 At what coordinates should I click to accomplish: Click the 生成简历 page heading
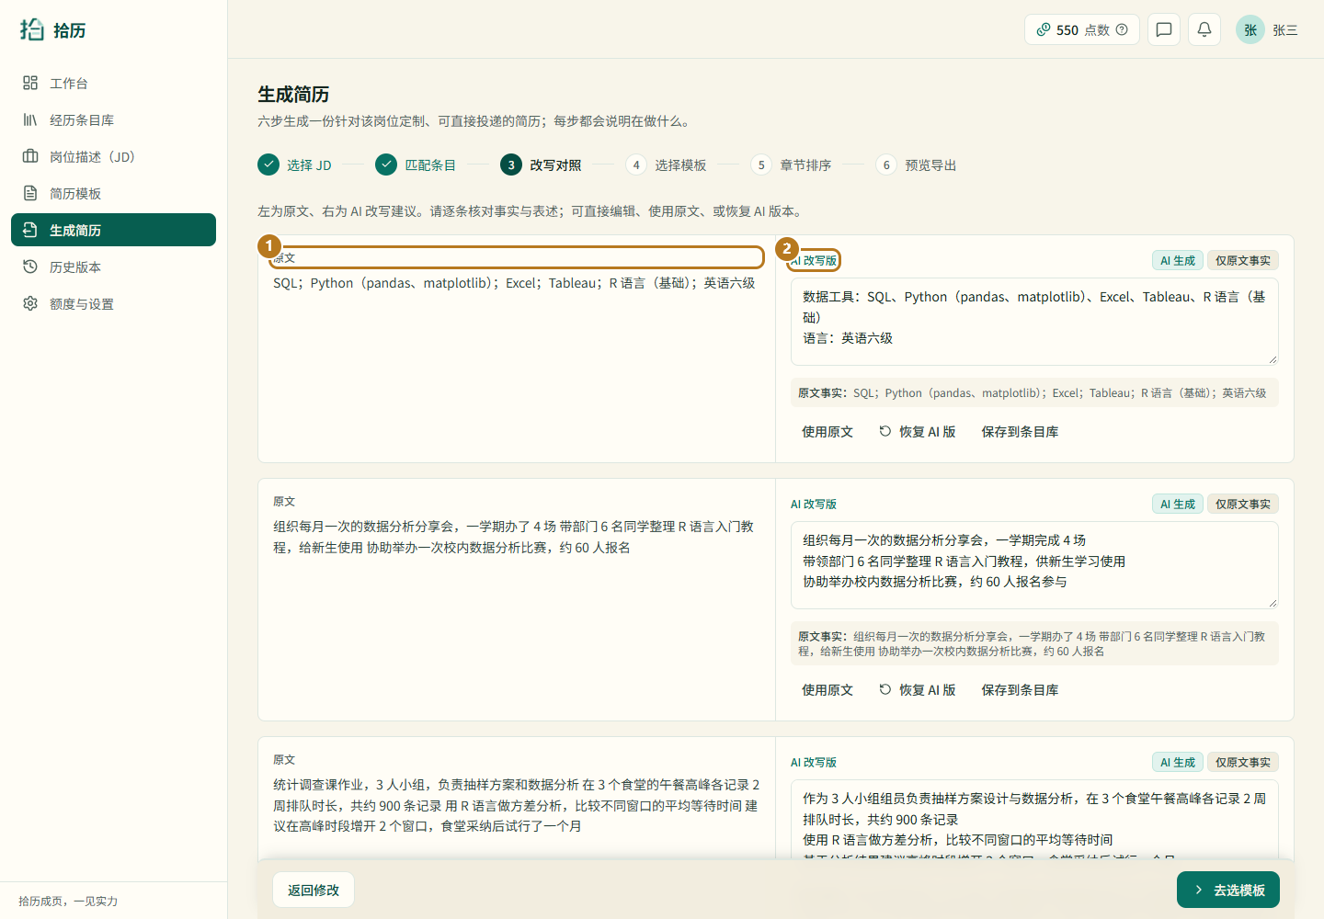293,94
